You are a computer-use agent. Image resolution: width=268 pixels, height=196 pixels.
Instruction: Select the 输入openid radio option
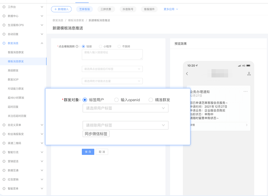tap(116, 100)
